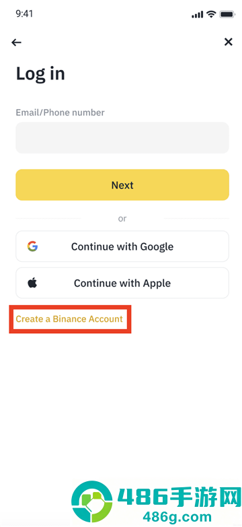Open the Create a Binance Account link
242x527 pixels.
69,319
